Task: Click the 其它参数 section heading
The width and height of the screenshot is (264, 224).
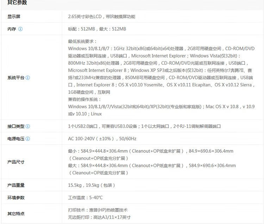Action: pyautogui.click(x=17, y=3)
